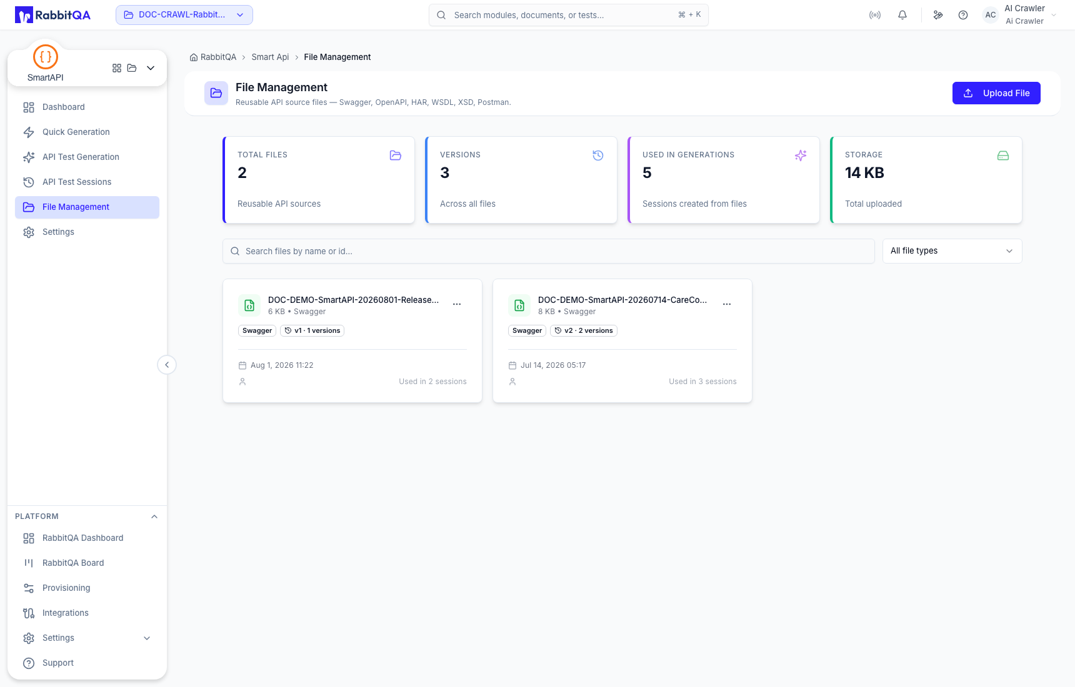Expand the SmartAPI module switcher chevron

pyautogui.click(x=151, y=68)
